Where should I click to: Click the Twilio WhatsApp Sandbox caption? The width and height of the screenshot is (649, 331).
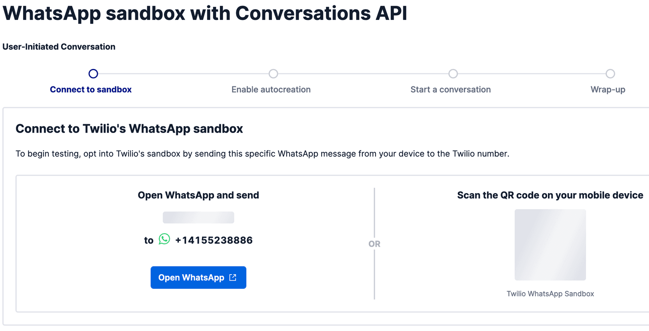[550, 293]
